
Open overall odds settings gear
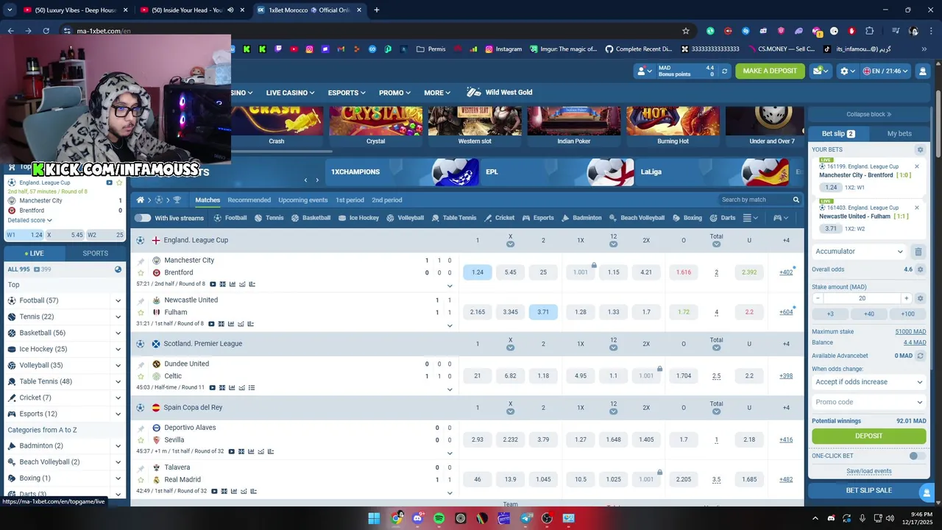pos(920,269)
